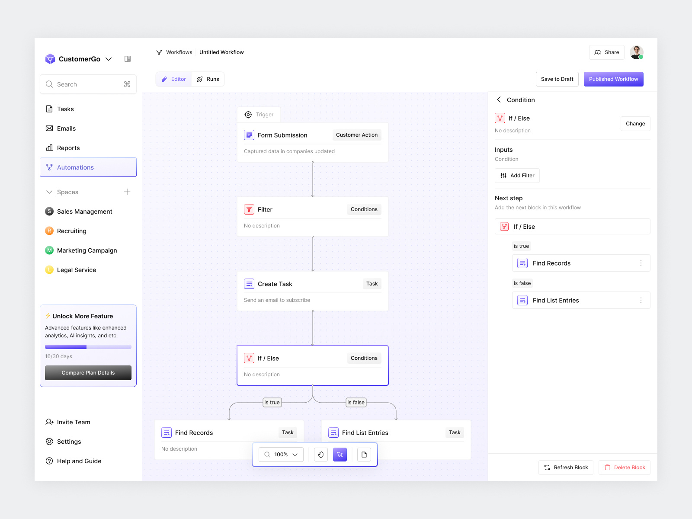Open the kebab menu on Find List Entries block
Screen dimensions: 692x519
(641, 300)
